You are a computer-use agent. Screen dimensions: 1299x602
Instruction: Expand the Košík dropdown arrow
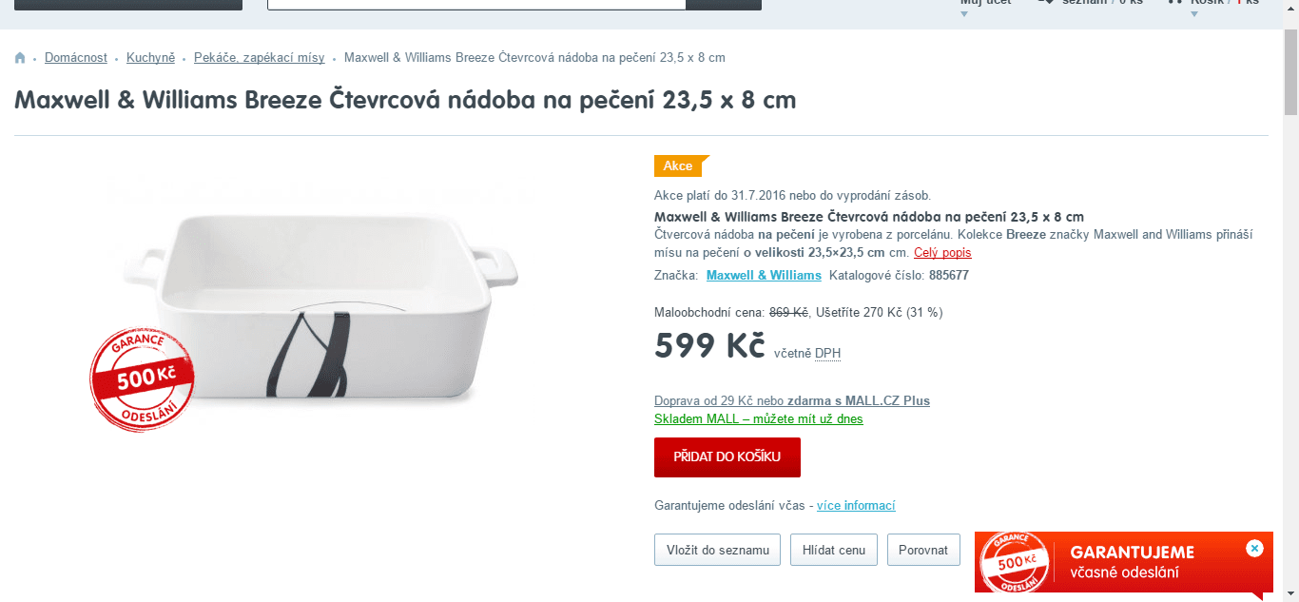pos(1195,14)
